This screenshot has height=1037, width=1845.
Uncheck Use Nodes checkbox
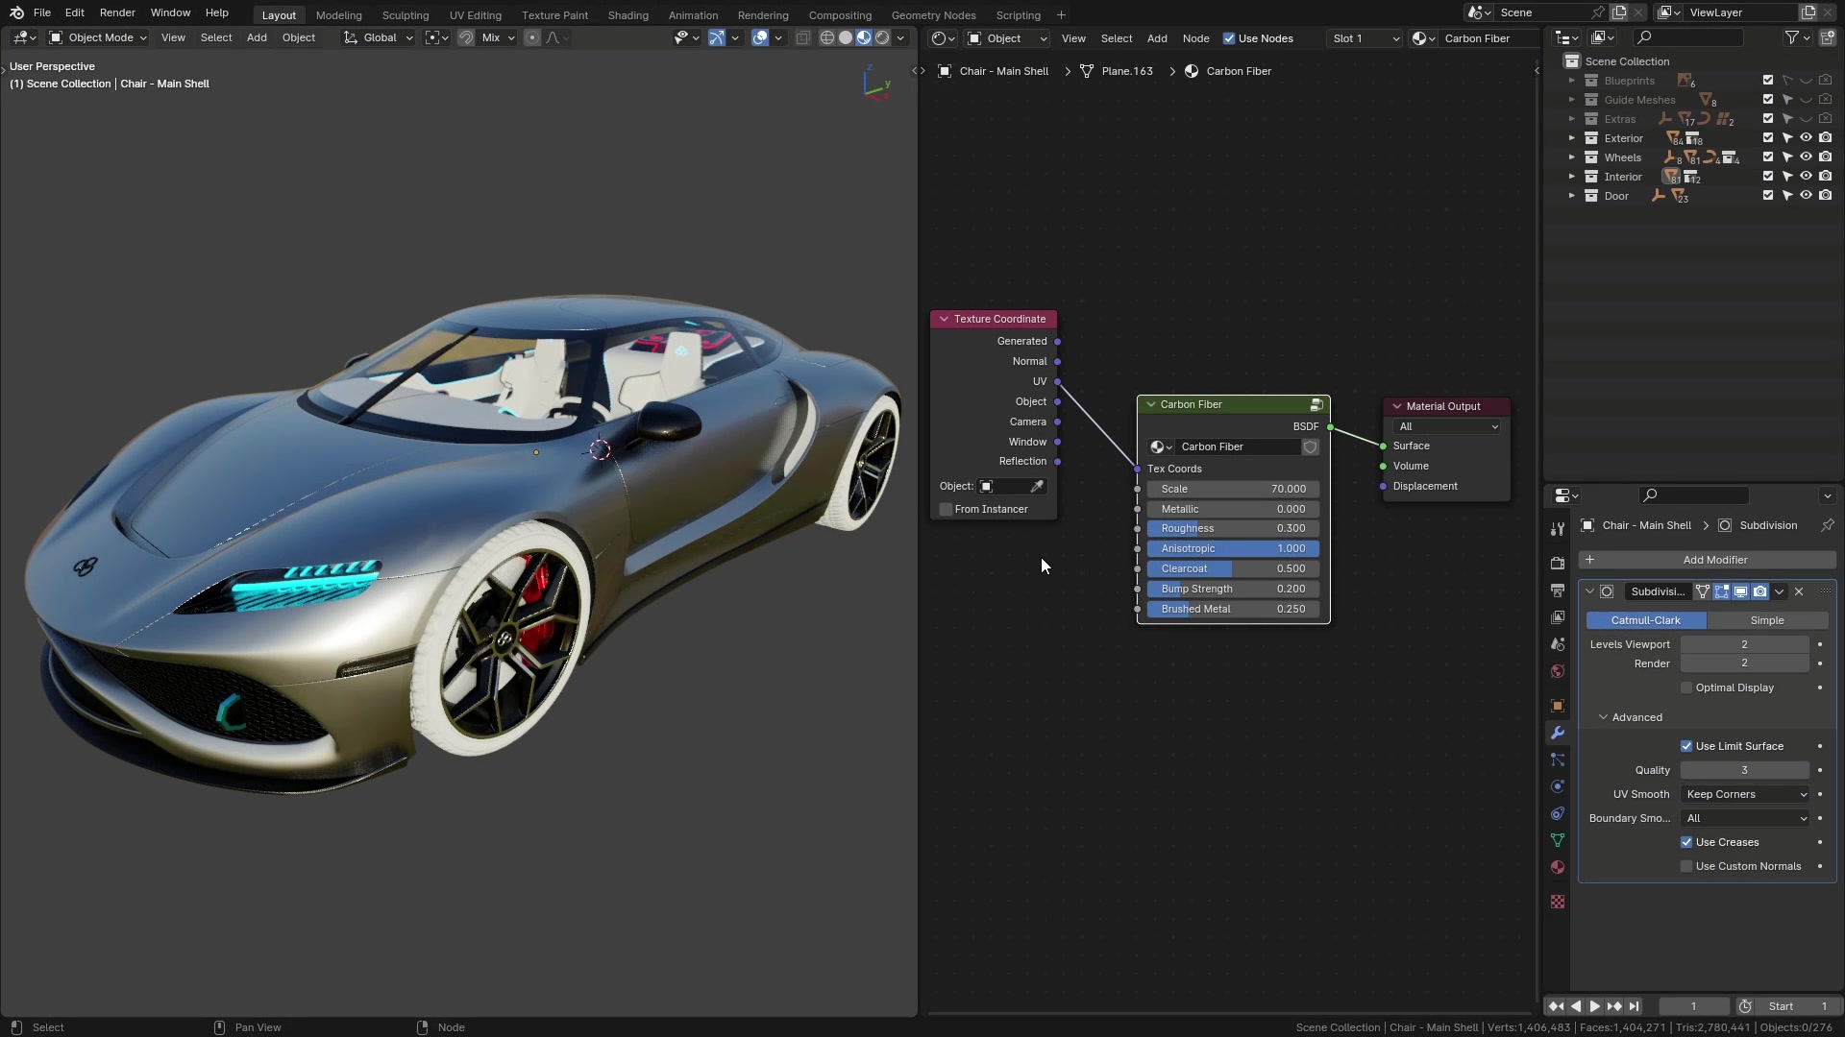(x=1229, y=38)
